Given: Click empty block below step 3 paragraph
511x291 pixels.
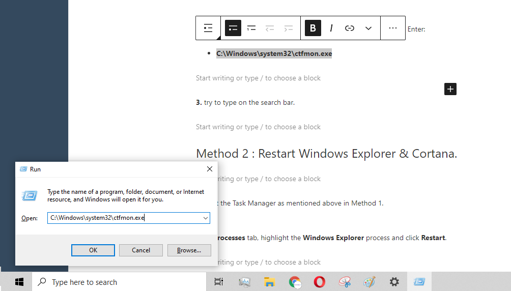Looking at the screenshot, I should tap(258, 127).
